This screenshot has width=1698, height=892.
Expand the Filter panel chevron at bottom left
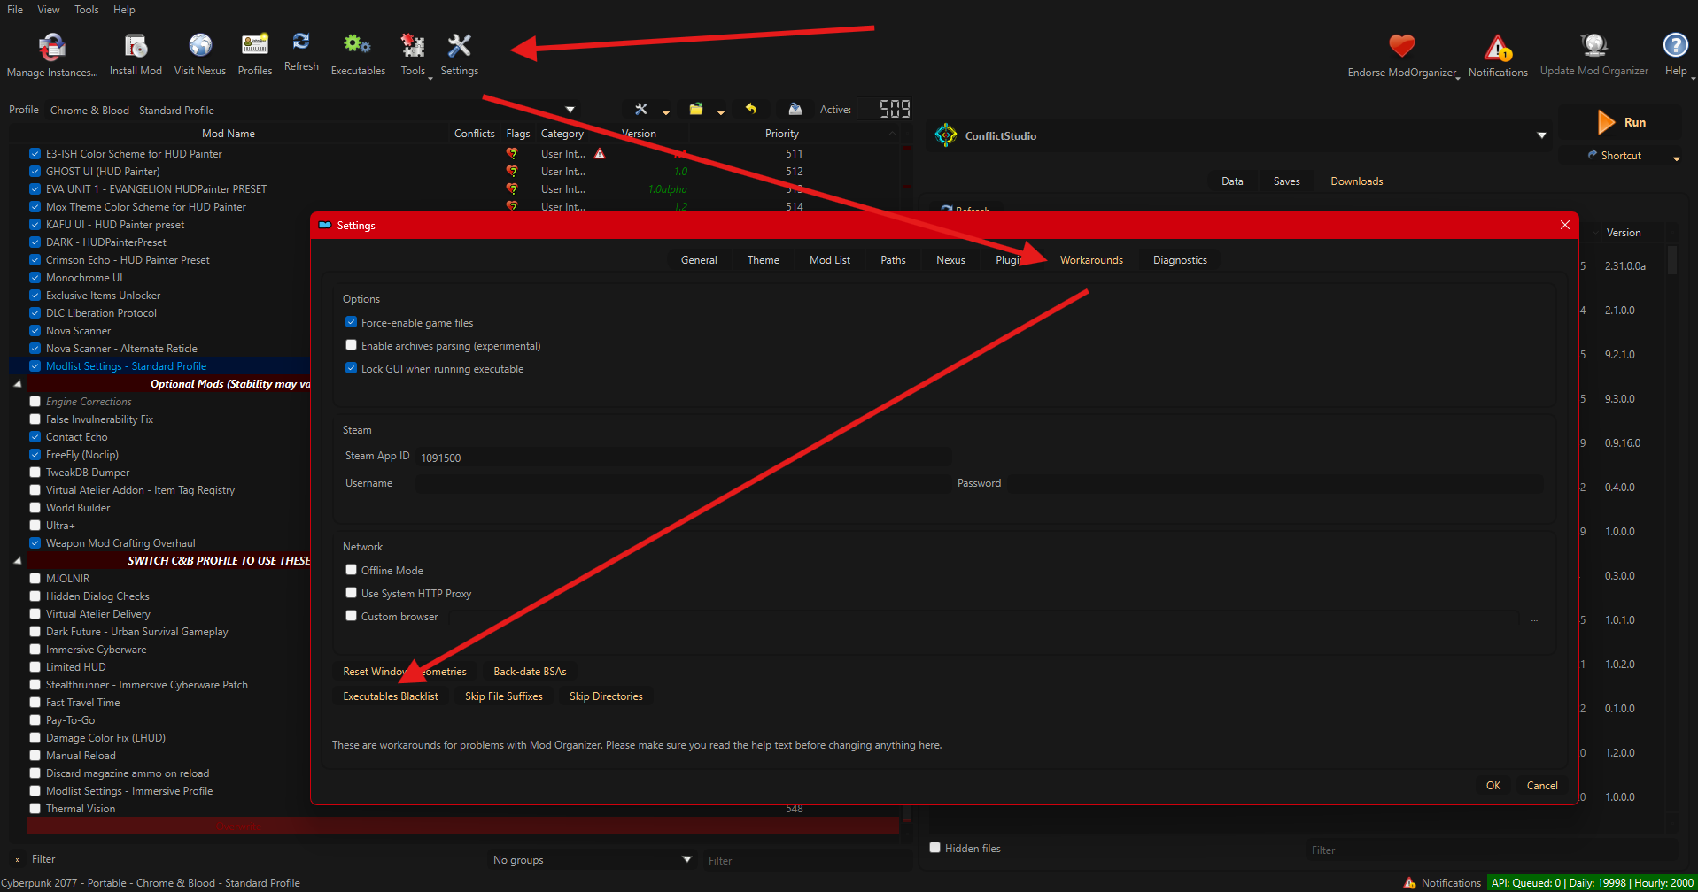tap(18, 859)
